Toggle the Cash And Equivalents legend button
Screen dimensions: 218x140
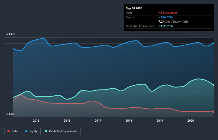(61, 131)
